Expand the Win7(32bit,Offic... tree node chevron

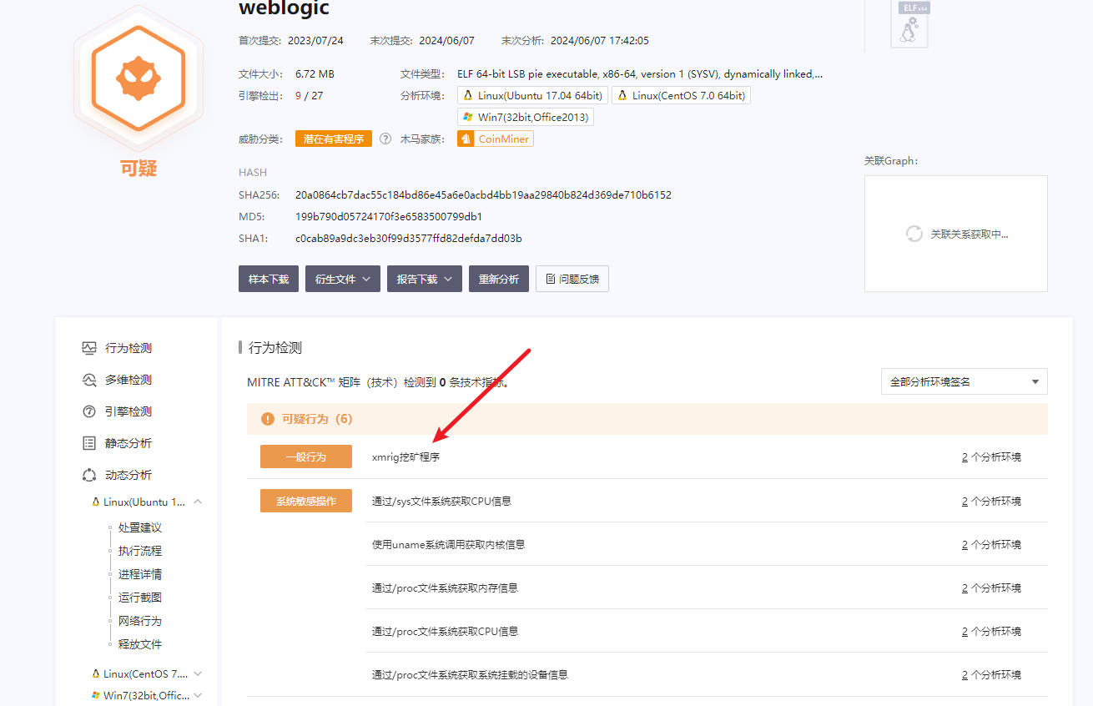click(198, 695)
